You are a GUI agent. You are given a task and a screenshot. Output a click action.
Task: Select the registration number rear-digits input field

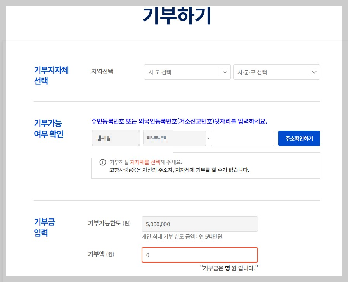tap(242, 138)
